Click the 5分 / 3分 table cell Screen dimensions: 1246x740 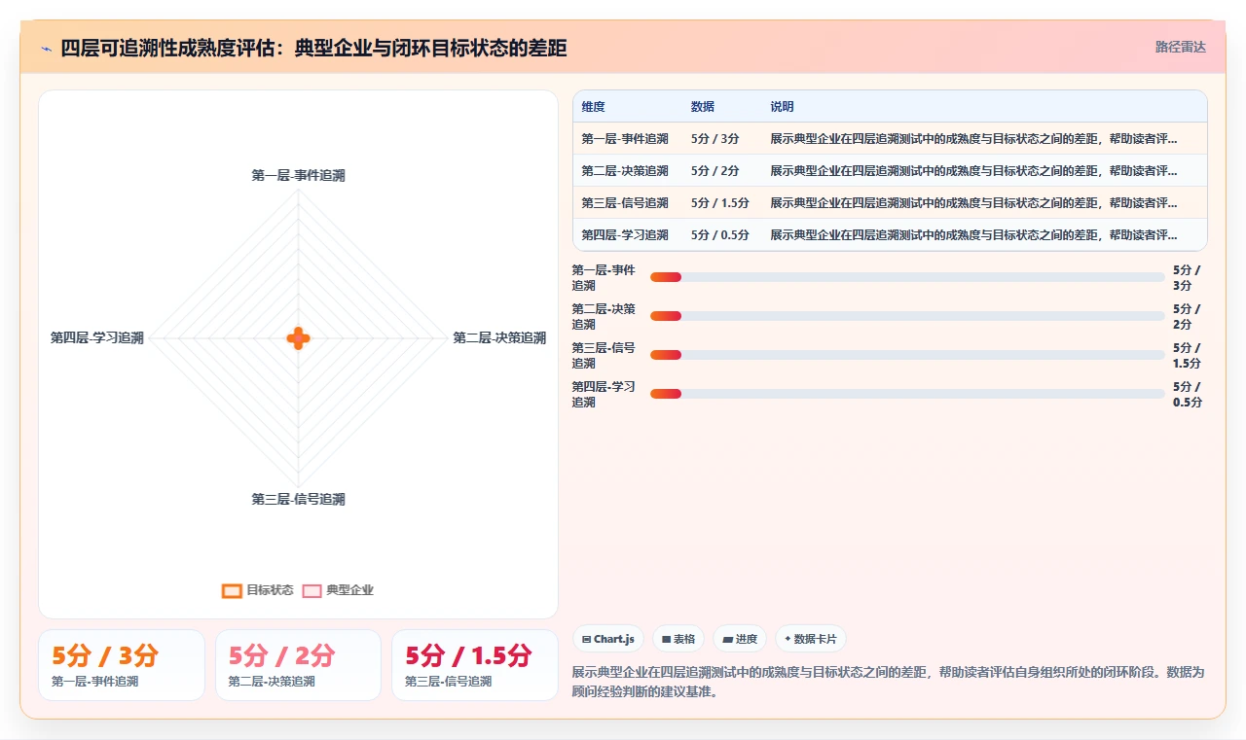[715, 139]
